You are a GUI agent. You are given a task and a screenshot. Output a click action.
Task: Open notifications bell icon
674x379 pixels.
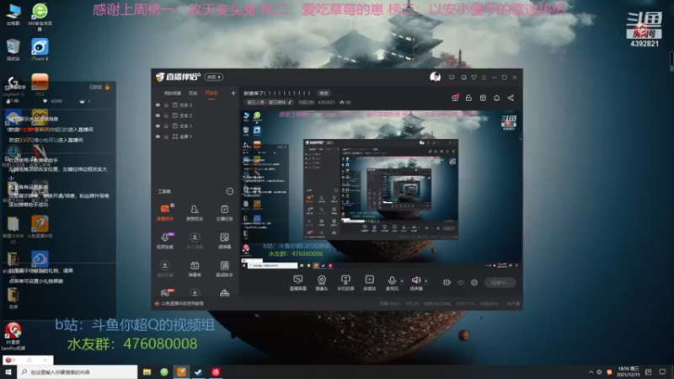pos(496,98)
